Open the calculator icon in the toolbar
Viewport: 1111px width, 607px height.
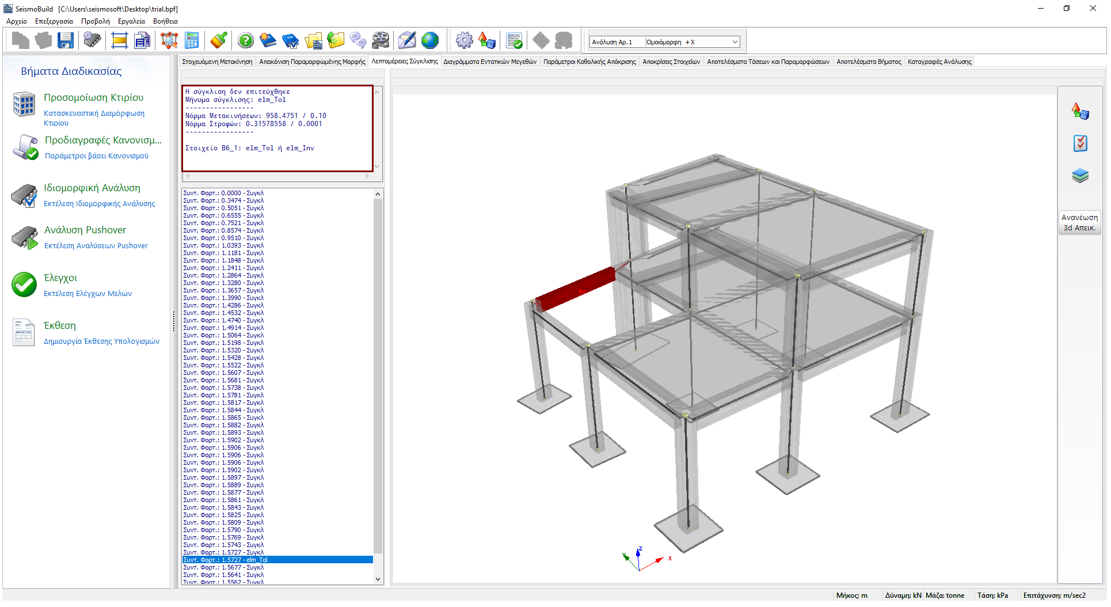(192, 40)
